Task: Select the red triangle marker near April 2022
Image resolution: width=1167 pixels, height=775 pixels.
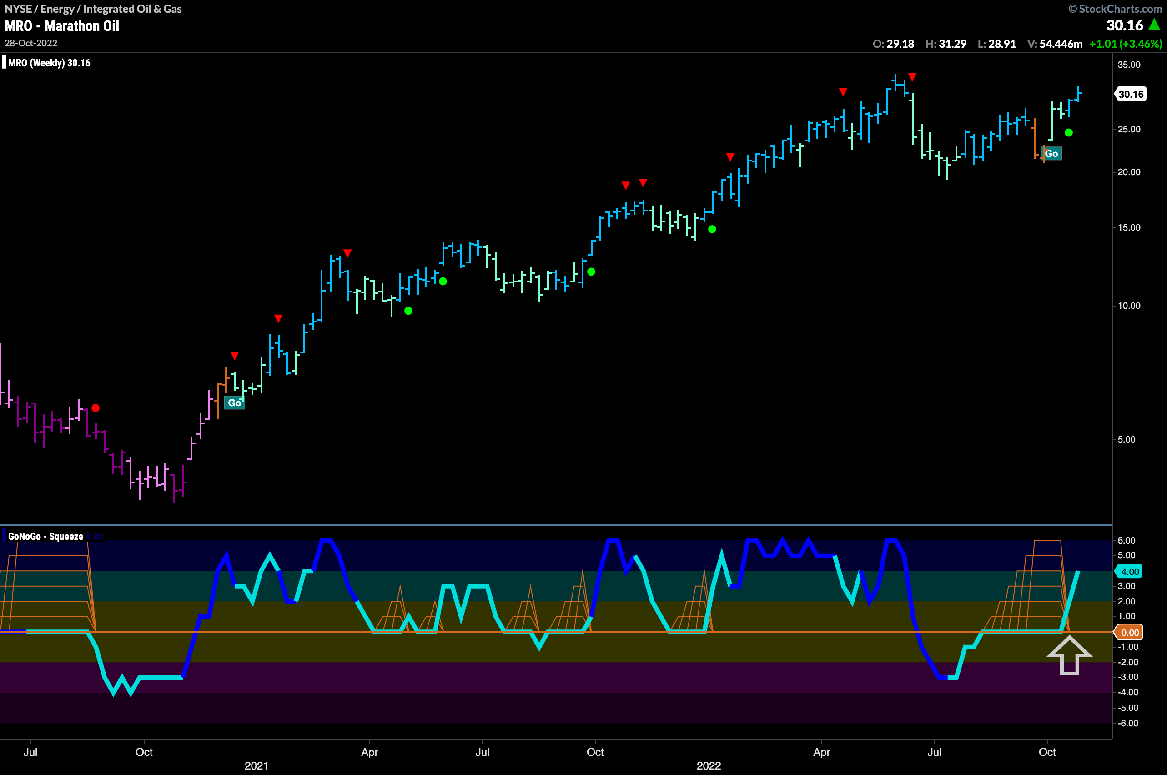Action: click(x=843, y=92)
